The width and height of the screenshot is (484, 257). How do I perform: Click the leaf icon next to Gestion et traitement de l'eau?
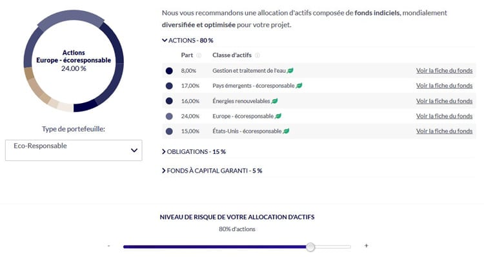pos(290,71)
